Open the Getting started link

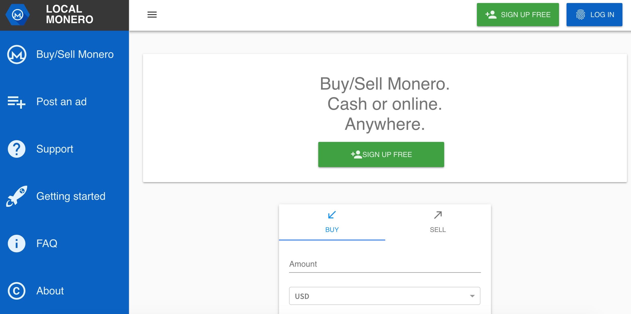71,196
